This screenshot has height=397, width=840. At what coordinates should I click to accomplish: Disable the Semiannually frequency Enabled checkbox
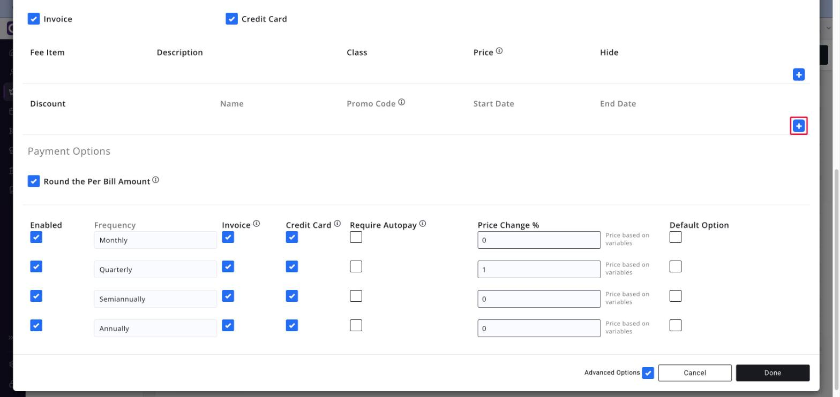(36, 296)
